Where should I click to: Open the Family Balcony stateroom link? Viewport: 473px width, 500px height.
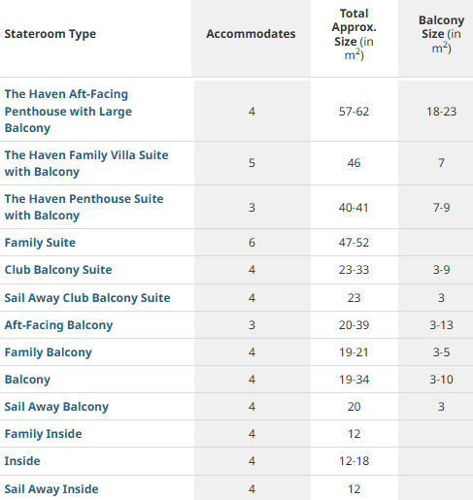pos(49,352)
